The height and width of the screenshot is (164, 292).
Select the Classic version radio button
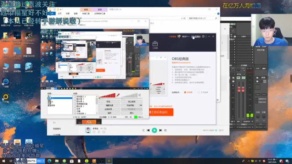(185, 93)
